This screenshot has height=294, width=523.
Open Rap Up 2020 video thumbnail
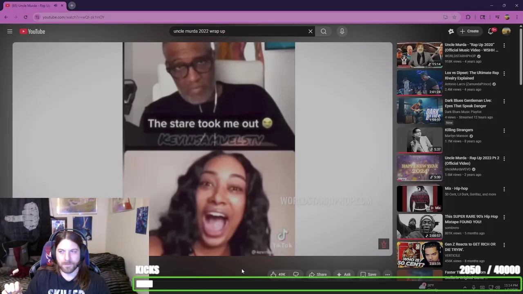(x=420, y=55)
